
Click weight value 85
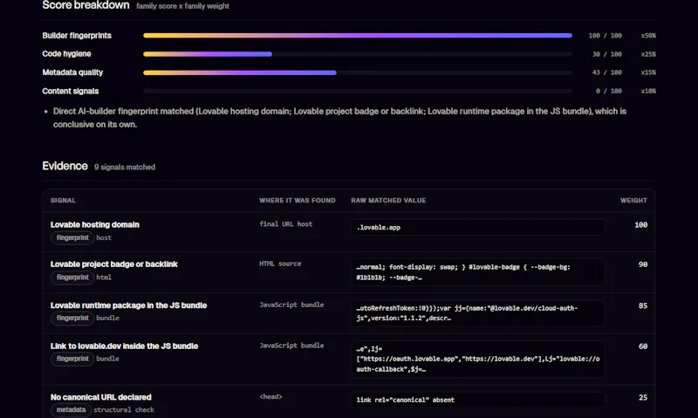pyautogui.click(x=643, y=305)
